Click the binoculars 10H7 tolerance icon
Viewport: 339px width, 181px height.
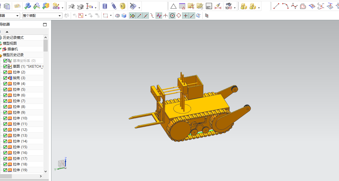229,6
